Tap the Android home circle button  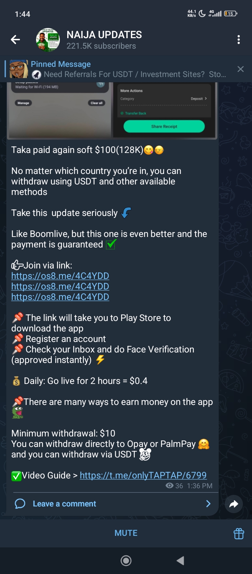click(x=126, y=561)
